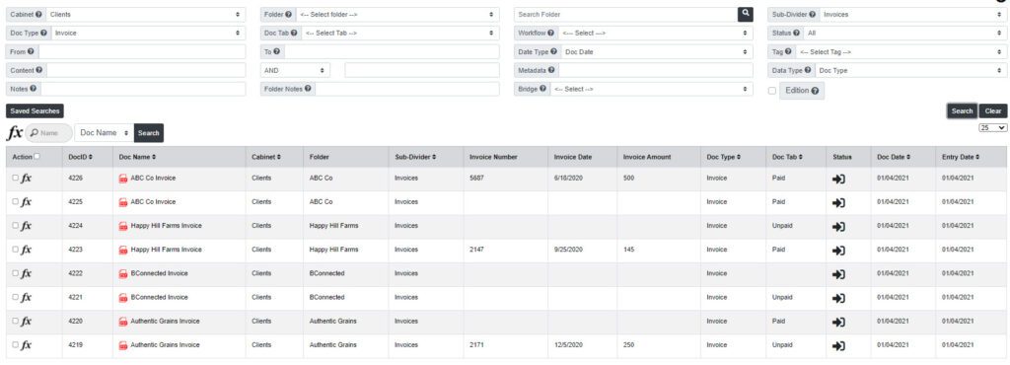
Task: Click the status arrow icon for DocID 4226
Action: click(x=838, y=179)
